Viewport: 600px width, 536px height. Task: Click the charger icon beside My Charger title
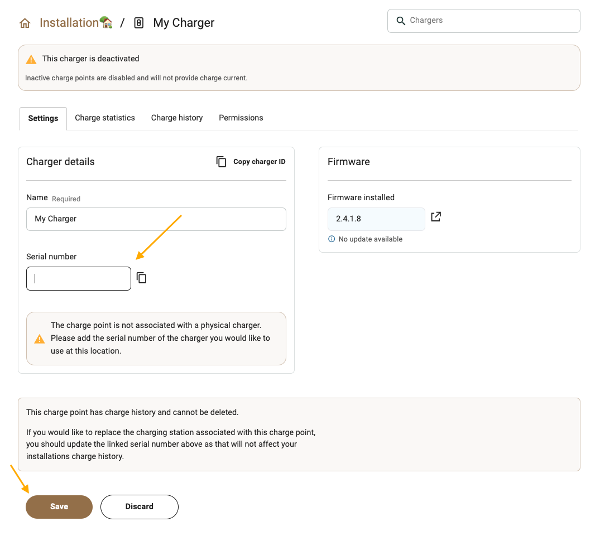(139, 23)
